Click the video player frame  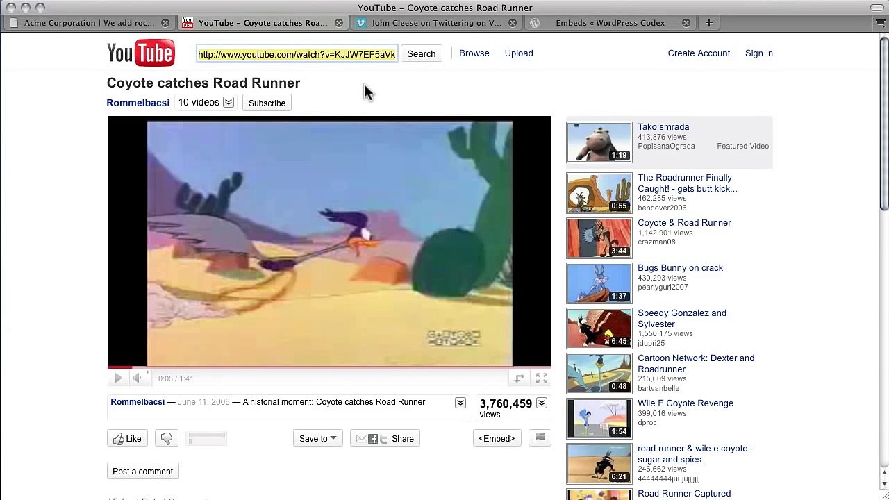pyautogui.click(x=329, y=242)
